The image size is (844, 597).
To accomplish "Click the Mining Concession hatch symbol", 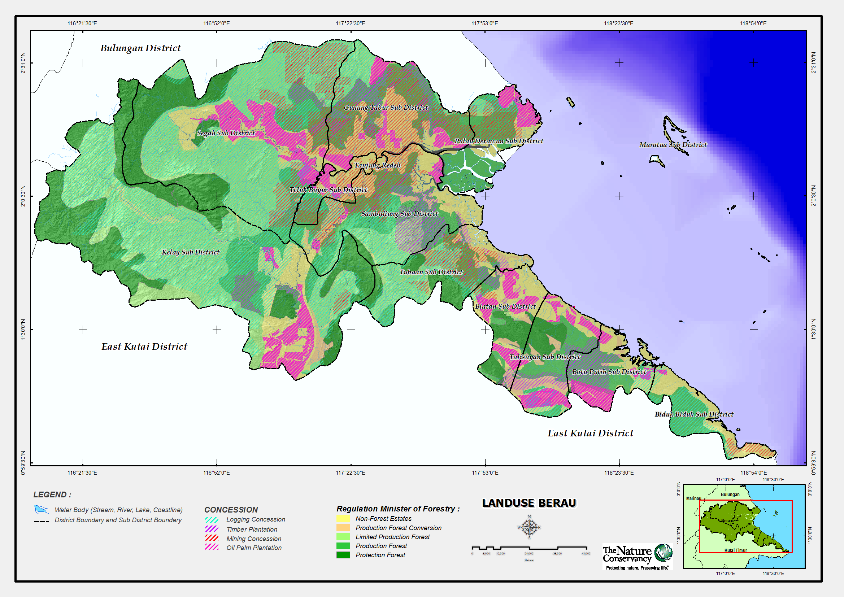I will point(212,538).
